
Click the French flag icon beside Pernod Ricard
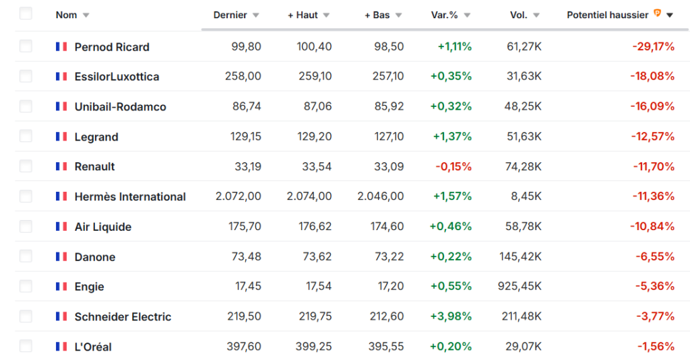pyautogui.click(x=61, y=47)
